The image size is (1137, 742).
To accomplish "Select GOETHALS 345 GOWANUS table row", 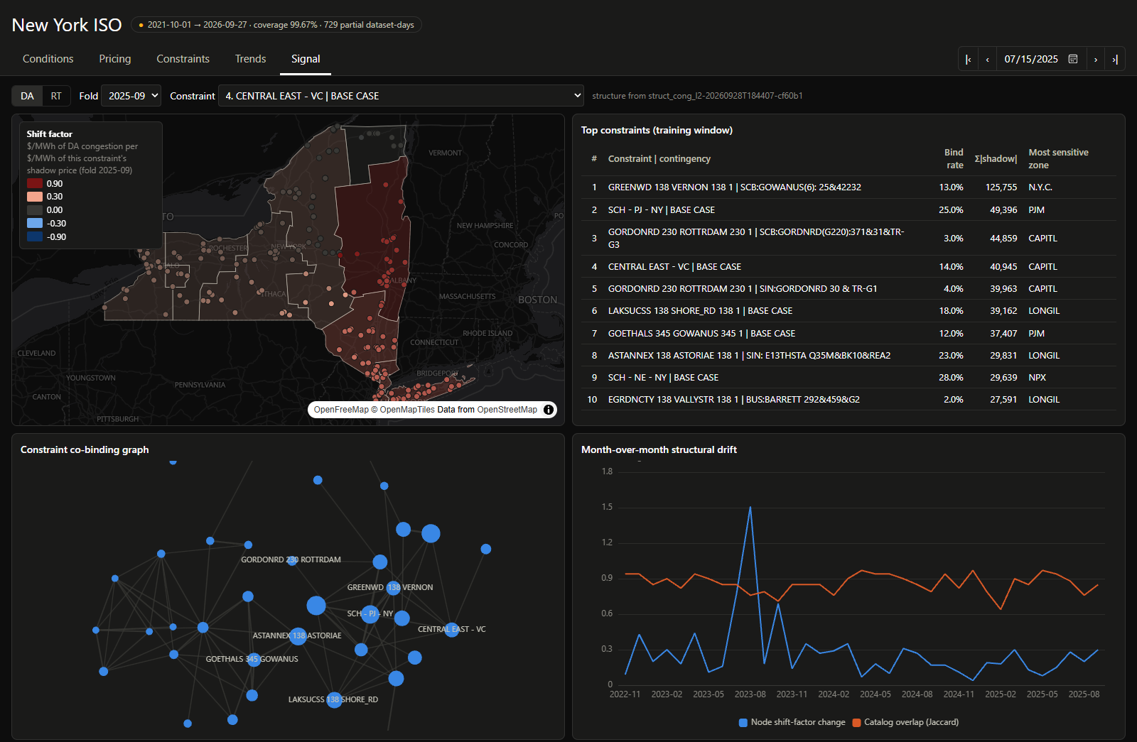I will (x=848, y=334).
